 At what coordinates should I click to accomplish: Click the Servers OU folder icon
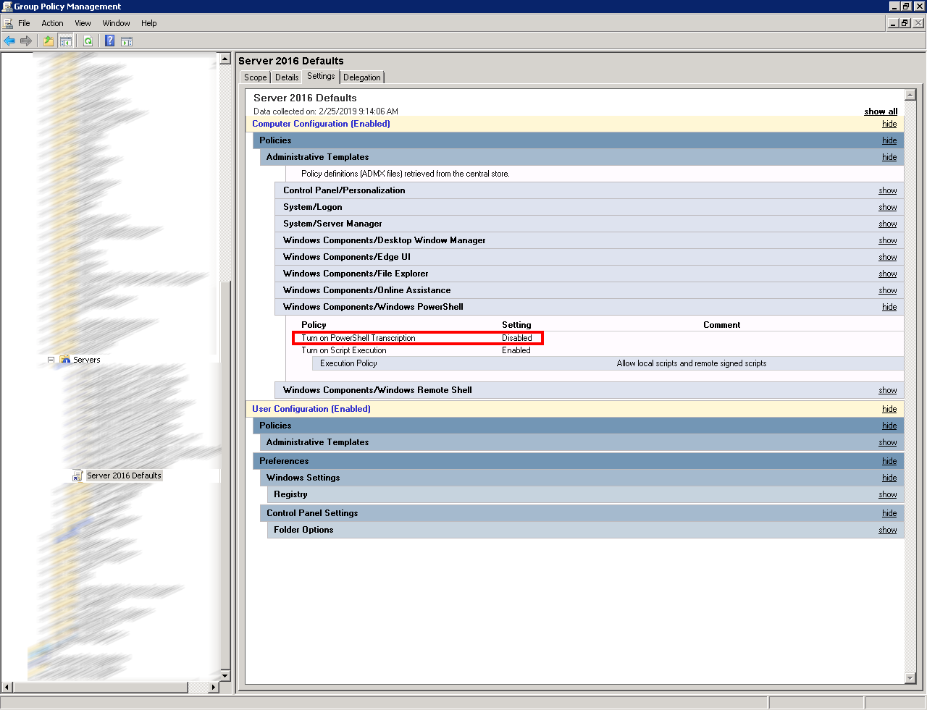pyautogui.click(x=65, y=360)
